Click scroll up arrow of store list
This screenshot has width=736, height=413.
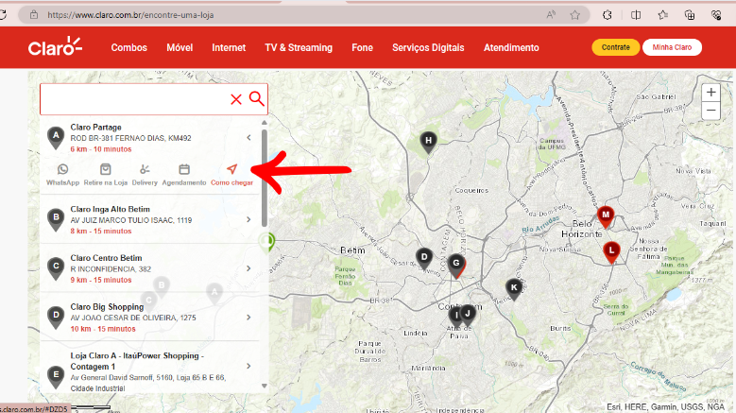[265, 123]
